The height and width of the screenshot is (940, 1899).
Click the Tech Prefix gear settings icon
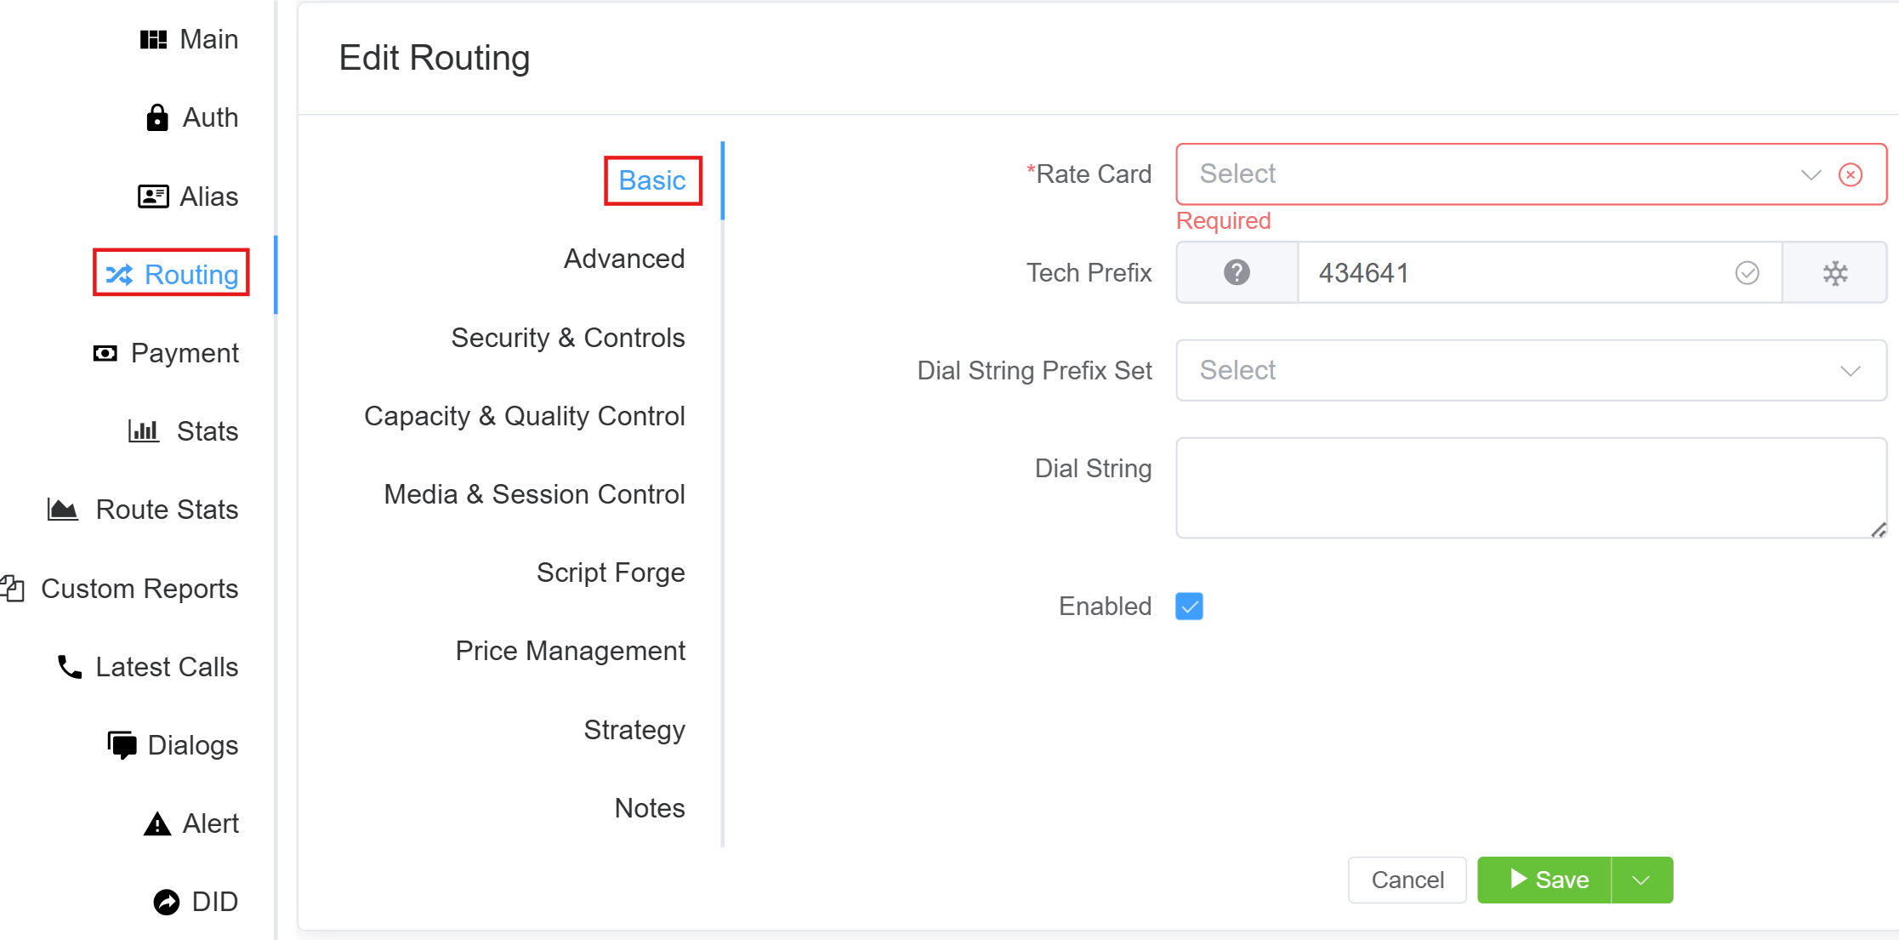point(1834,273)
